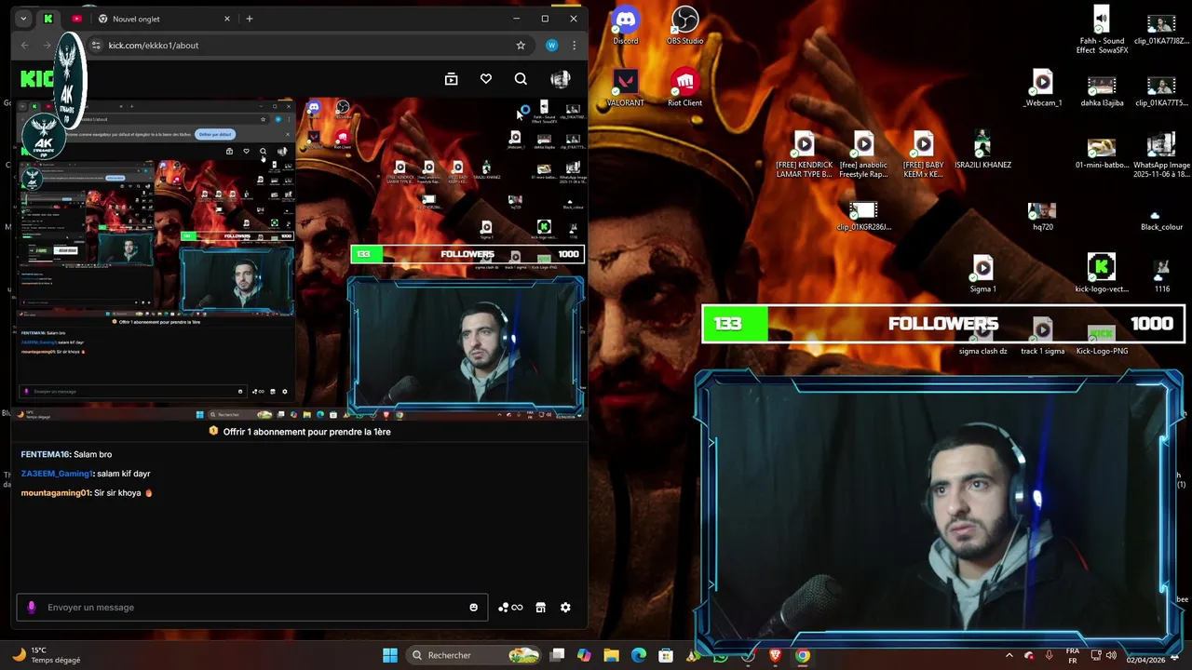
Task: Launch Riot Client desktop shortcut
Action: 684,88
